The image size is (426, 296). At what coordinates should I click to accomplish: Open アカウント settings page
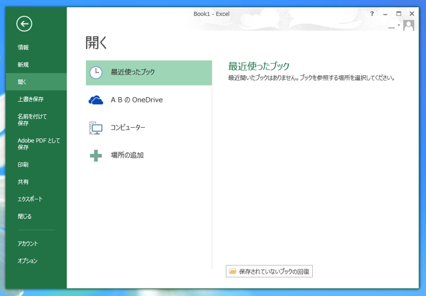pos(36,243)
